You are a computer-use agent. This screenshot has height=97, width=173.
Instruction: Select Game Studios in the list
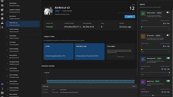(23, 56)
